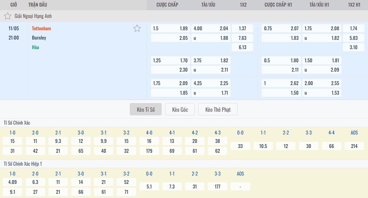Screen dimensions: 368x198
Task: Choose full-time draw odds 6.13
Action: pos(242,47)
